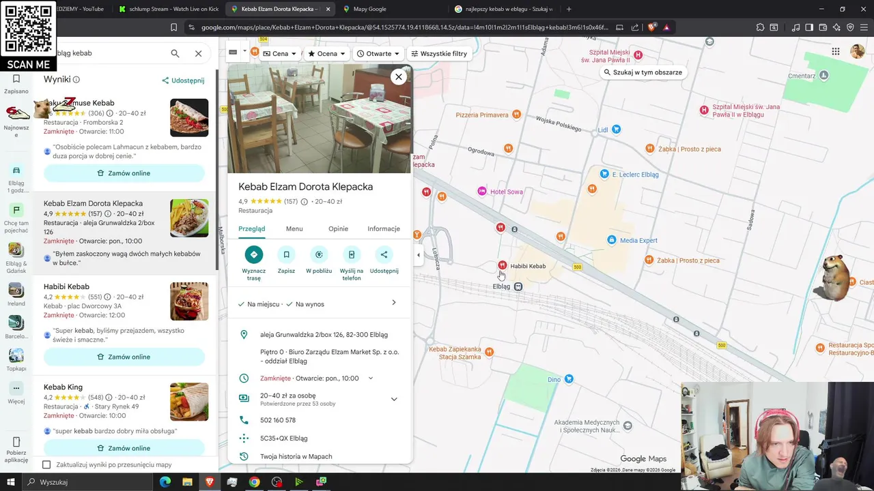
Task: Open File Explorer from the taskbar
Action: [x=187, y=482]
